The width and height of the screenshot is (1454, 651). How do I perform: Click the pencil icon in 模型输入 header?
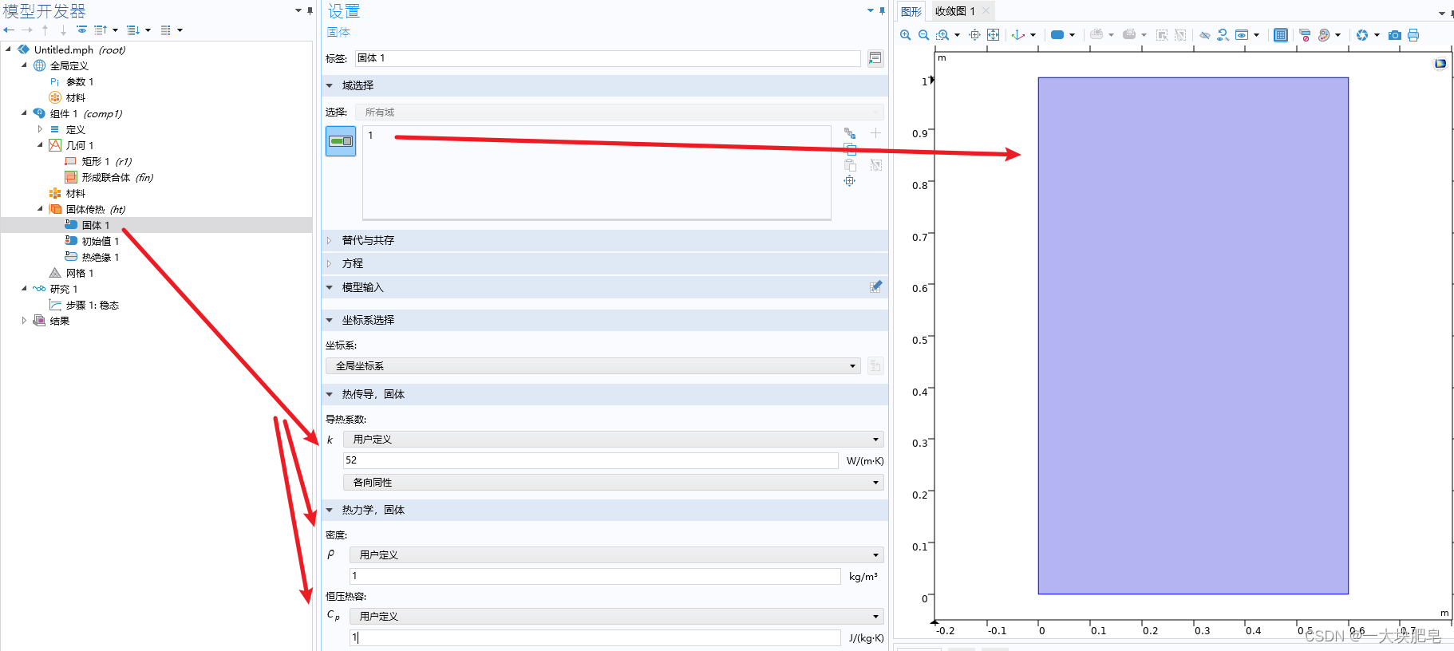click(x=875, y=286)
